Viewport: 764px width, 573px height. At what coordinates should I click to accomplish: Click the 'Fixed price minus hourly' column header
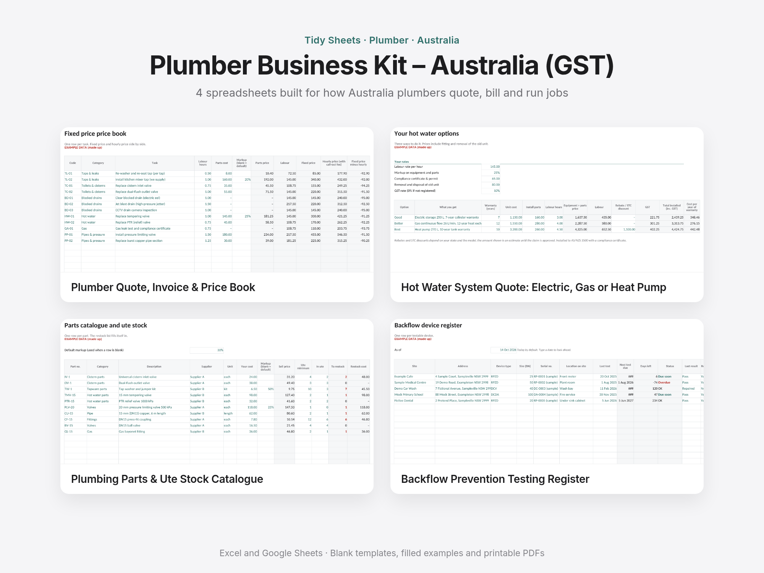click(x=358, y=163)
